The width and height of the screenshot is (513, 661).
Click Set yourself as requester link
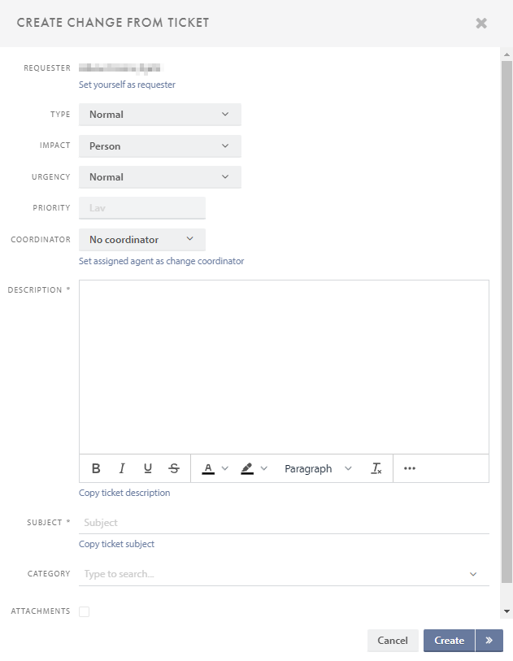pyautogui.click(x=127, y=85)
